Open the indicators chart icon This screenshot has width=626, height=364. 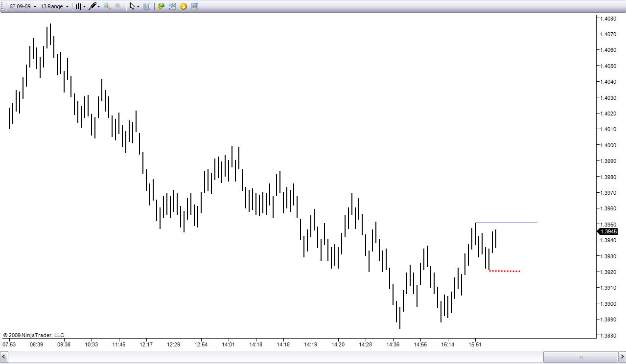point(172,6)
